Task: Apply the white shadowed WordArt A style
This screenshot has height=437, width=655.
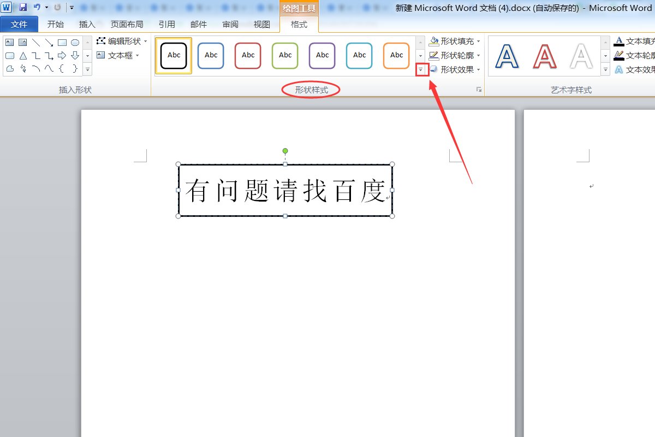Action: coord(581,56)
